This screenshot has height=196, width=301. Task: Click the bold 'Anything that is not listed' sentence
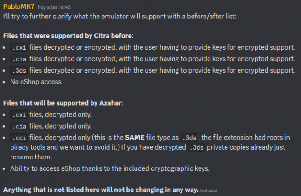coord(101,190)
